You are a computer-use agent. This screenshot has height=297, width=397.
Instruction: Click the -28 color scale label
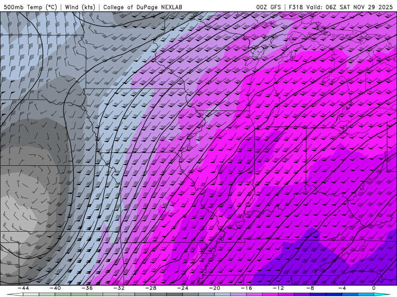click(151, 288)
